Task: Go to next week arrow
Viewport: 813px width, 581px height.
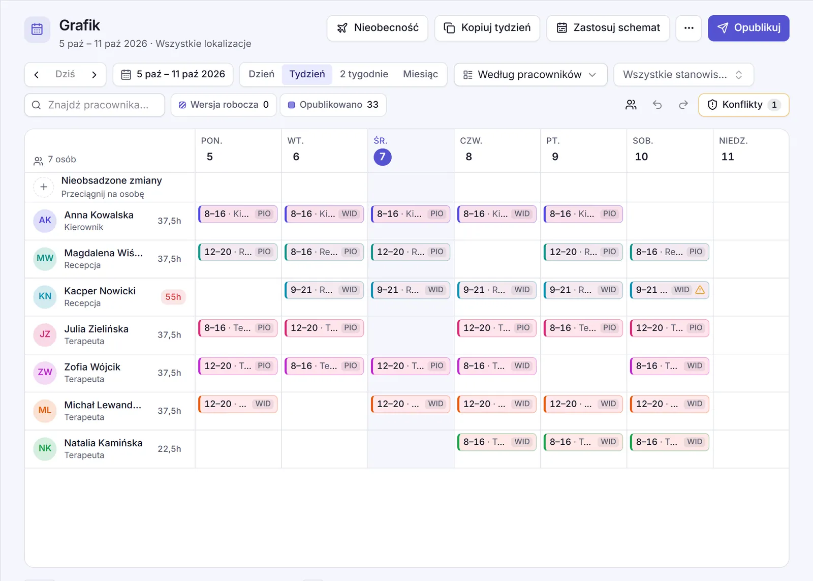Action: tap(94, 75)
